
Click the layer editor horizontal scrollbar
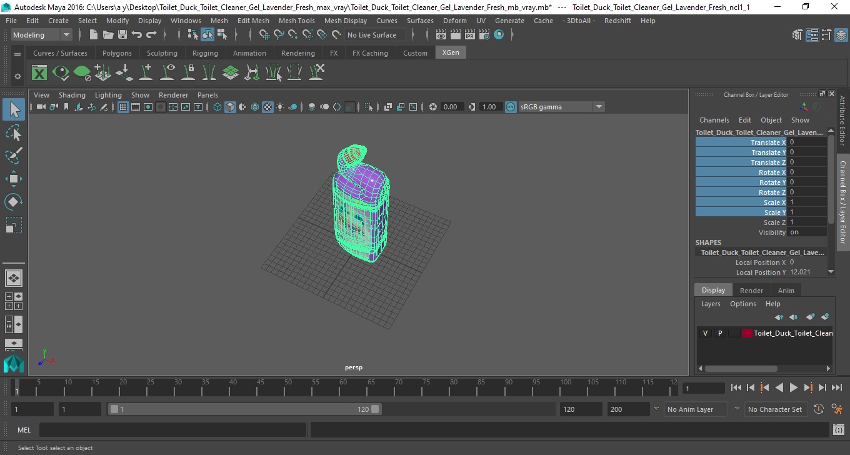point(741,368)
